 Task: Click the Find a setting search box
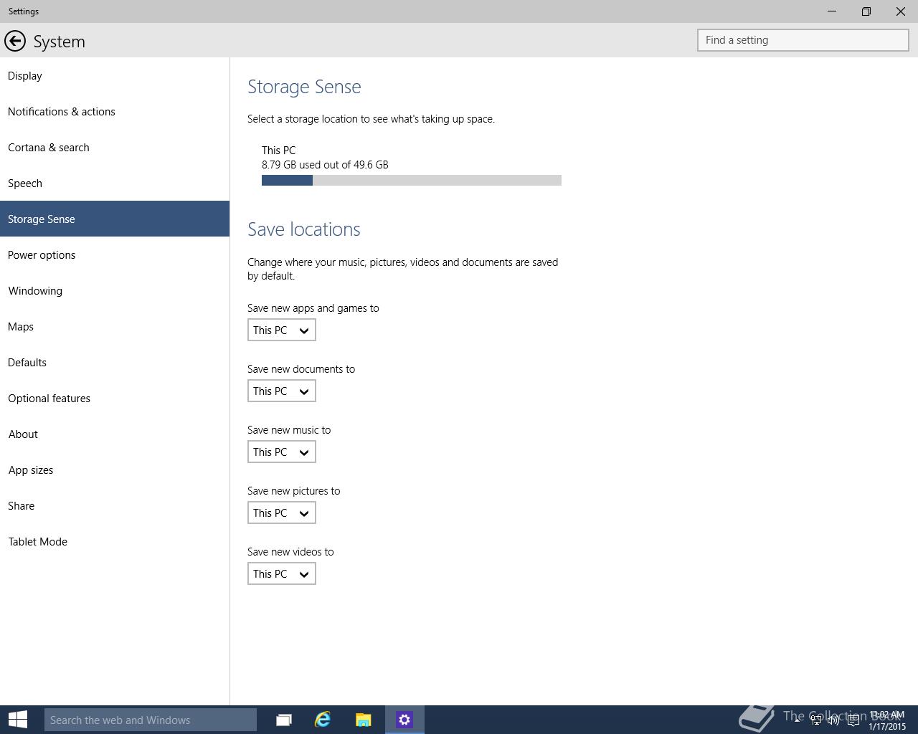coord(803,40)
